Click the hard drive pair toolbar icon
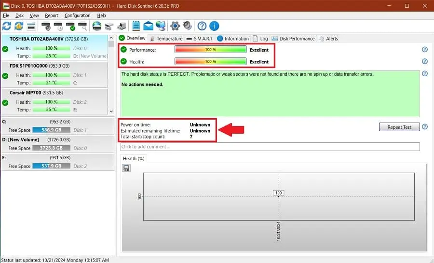Image resolution: width=434 pixels, height=263 pixels. coord(109,26)
